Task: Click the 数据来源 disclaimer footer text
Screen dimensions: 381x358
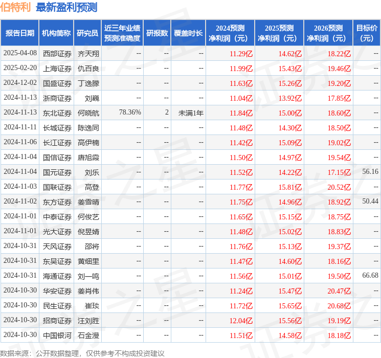Action: [x=82, y=353]
